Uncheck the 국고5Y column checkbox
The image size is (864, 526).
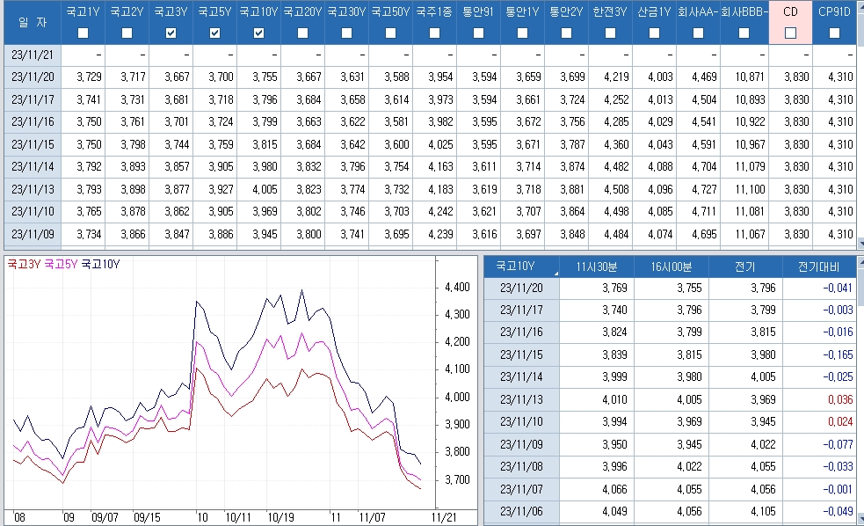(215, 33)
